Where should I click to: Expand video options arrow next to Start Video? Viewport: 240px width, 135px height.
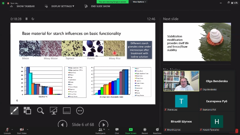point(28,130)
